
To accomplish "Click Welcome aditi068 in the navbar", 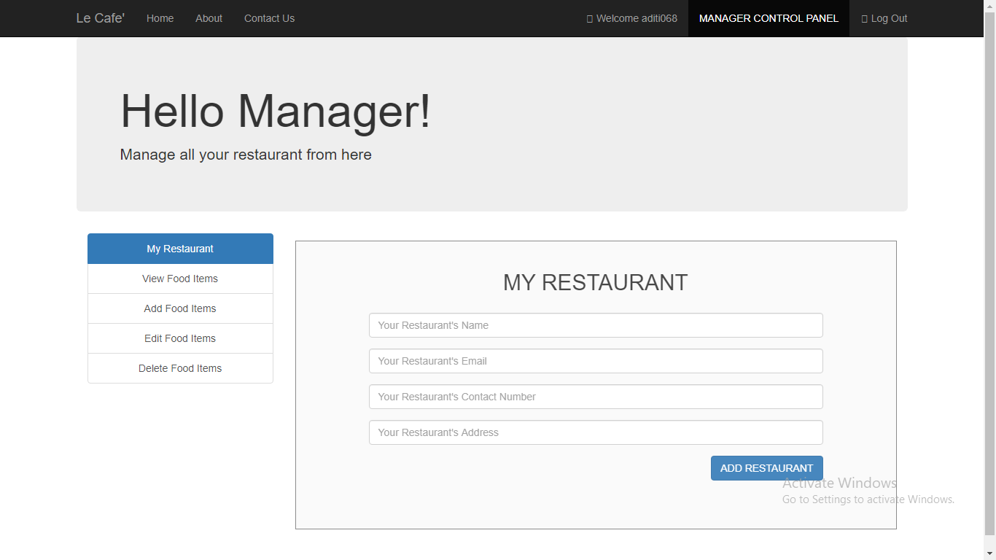I will (x=636, y=18).
